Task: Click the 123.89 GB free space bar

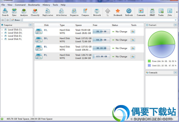Action: (101, 56)
